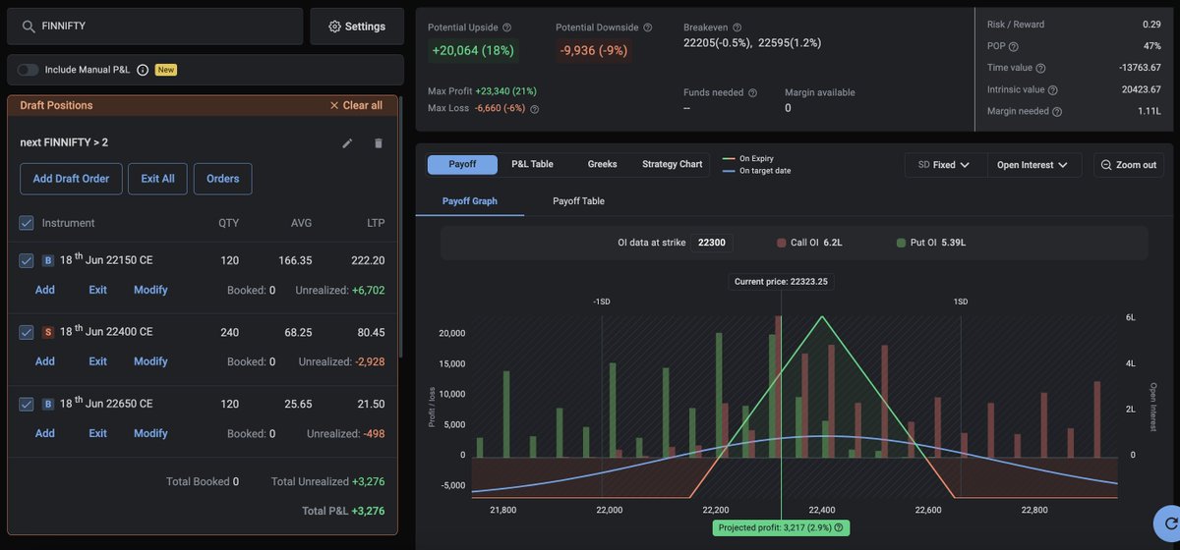1180x550 pixels.
Task: Switch to the Greeks tab
Action: pyautogui.click(x=603, y=164)
